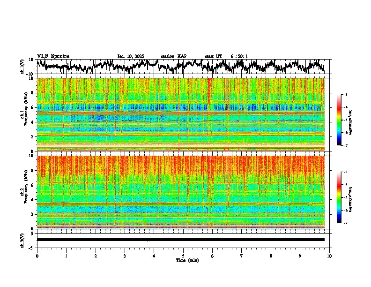
Task: Click time axis tick label "1"
Action: [66, 256]
